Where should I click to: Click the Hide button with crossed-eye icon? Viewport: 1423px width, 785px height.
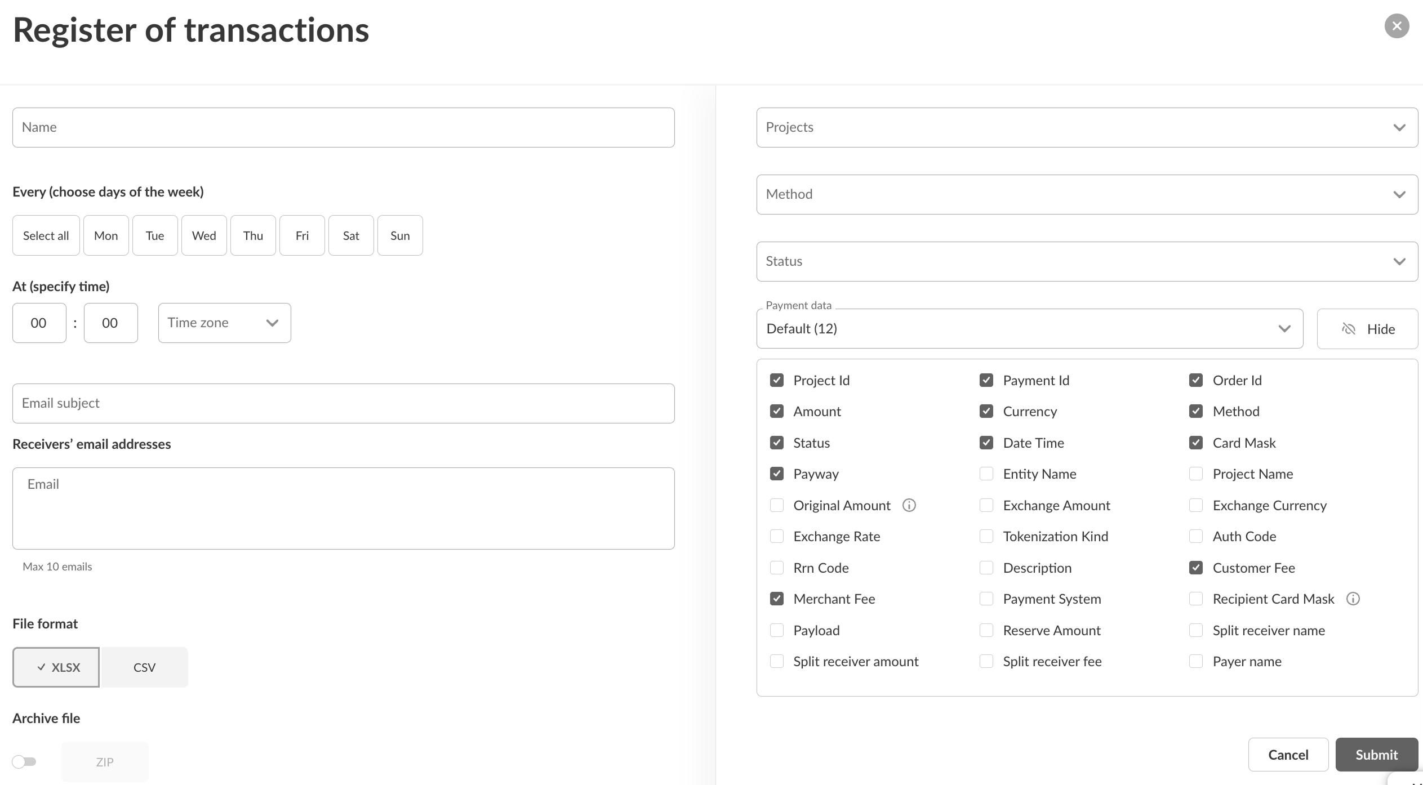pos(1367,329)
